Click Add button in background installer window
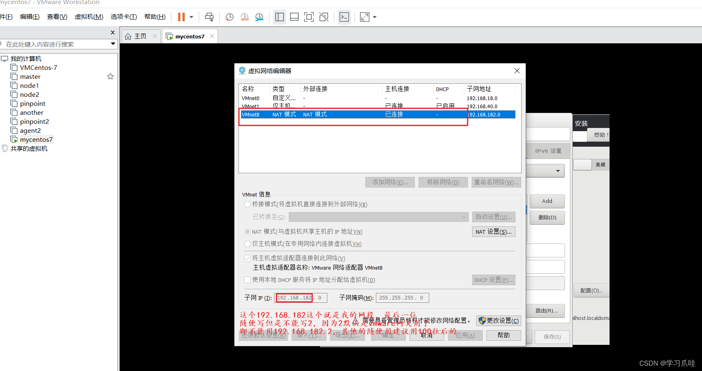This screenshot has width=702, height=371. [547, 201]
